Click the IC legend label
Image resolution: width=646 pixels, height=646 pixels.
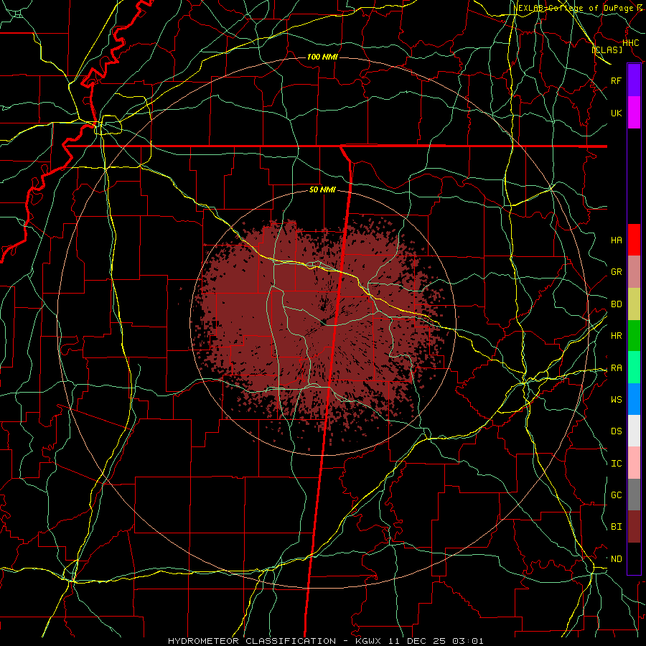tap(616, 464)
